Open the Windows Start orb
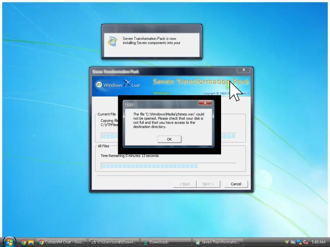Image resolution: width=330 pixels, height=247 pixels. coord(9,242)
